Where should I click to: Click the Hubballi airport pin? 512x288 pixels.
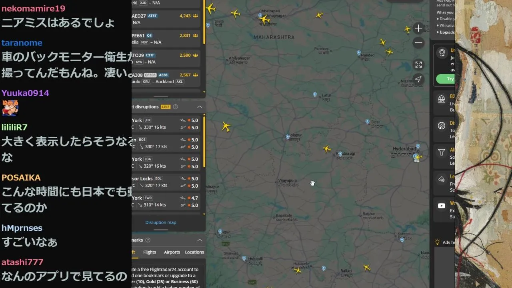(x=244, y=258)
